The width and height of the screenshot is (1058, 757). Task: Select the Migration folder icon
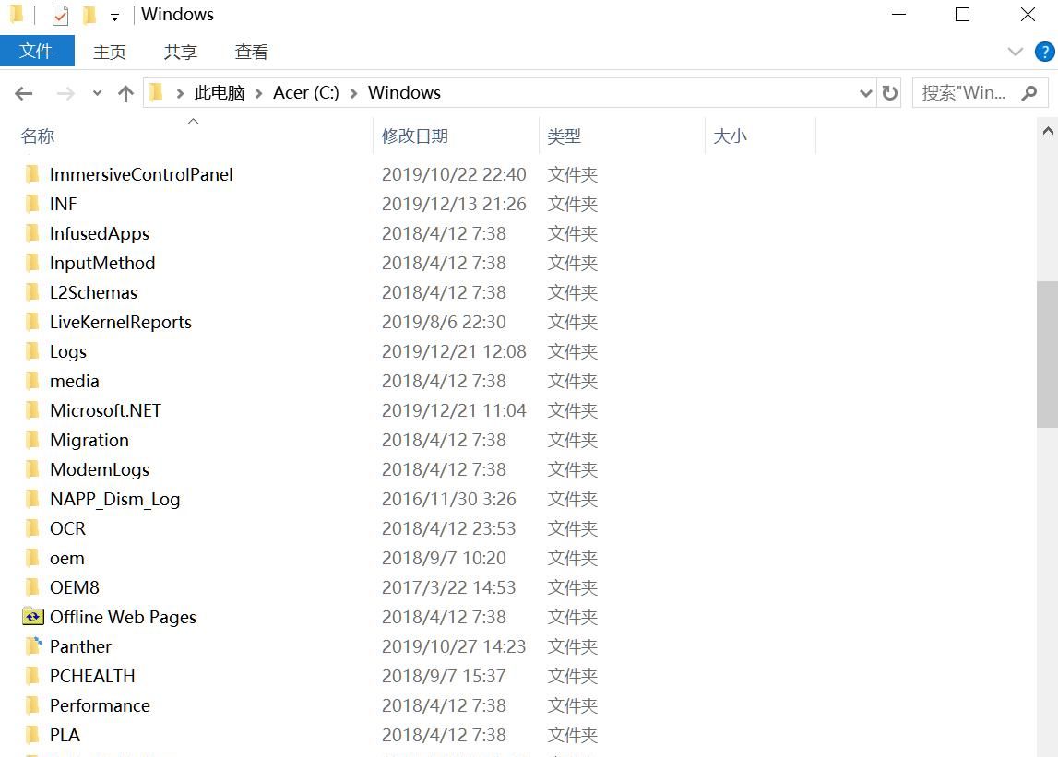click(31, 440)
